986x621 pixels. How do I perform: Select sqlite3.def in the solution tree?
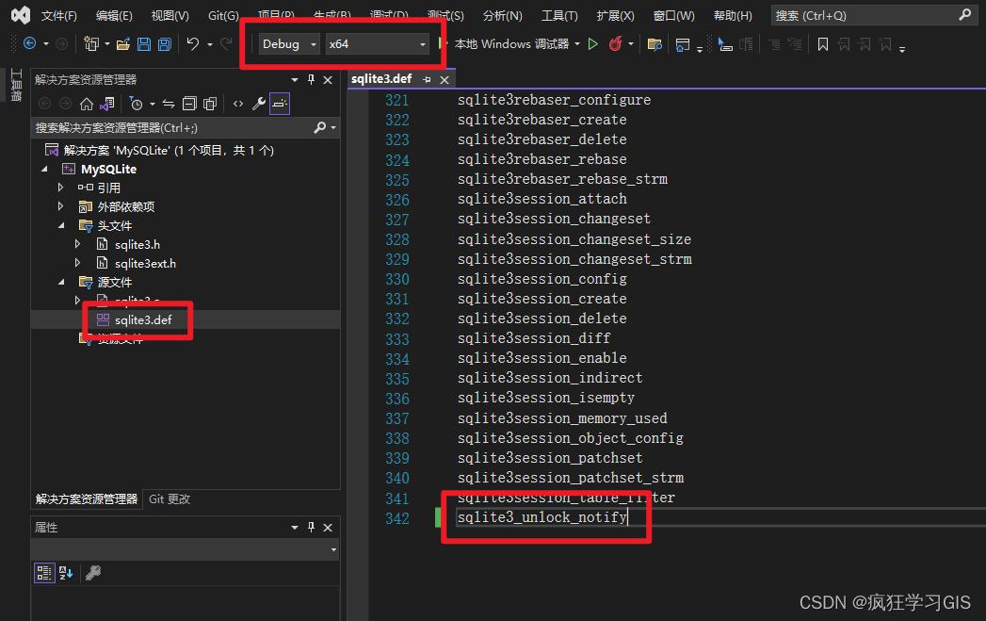pos(143,320)
